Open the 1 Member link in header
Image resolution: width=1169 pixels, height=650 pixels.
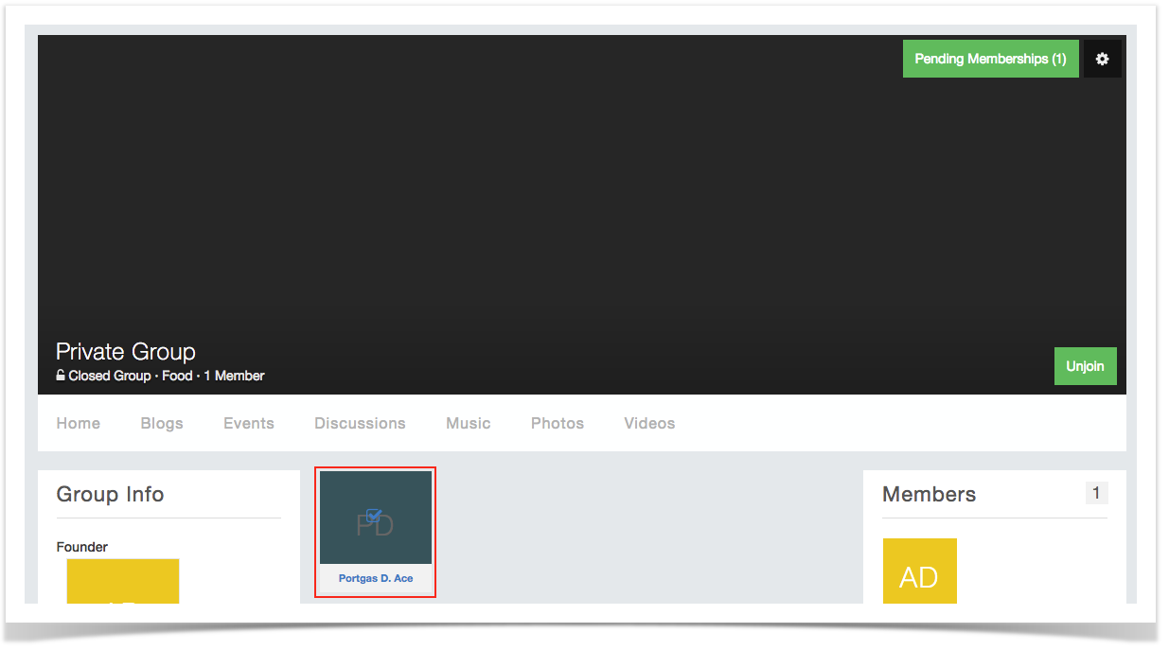point(234,376)
